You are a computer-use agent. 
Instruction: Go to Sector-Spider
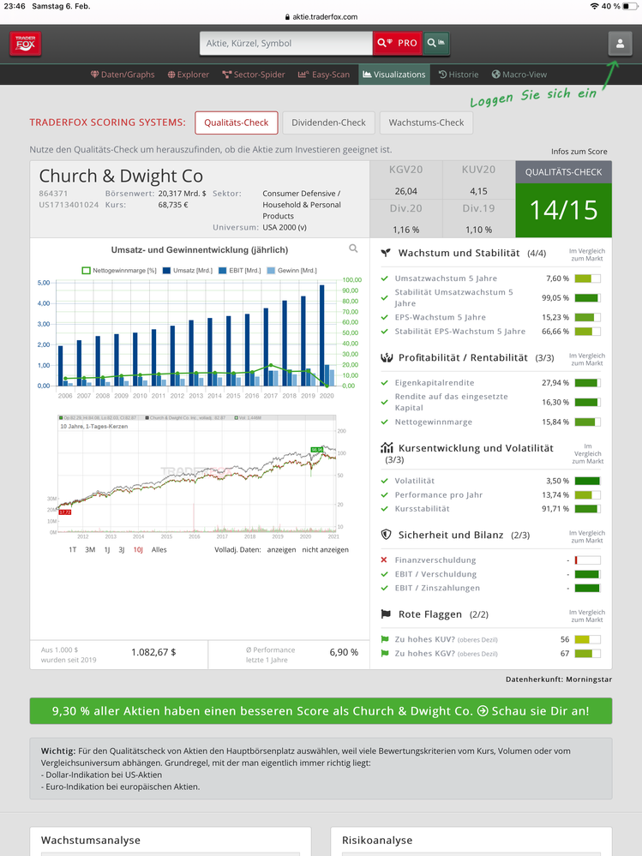coord(254,75)
